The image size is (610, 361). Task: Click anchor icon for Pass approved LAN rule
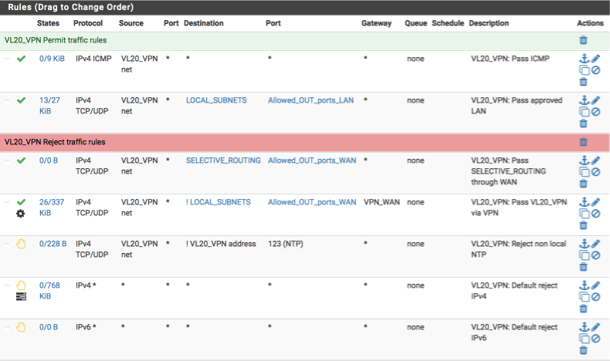tap(584, 100)
